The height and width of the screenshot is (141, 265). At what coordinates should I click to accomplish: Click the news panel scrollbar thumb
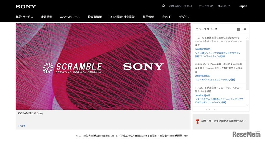point(247,65)
